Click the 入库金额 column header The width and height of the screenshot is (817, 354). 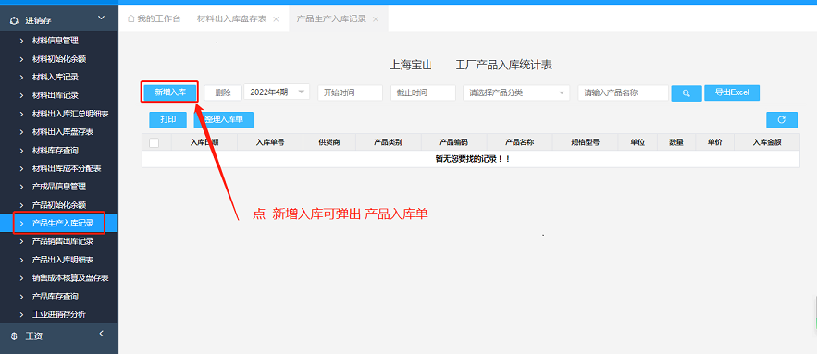[766, 142]
